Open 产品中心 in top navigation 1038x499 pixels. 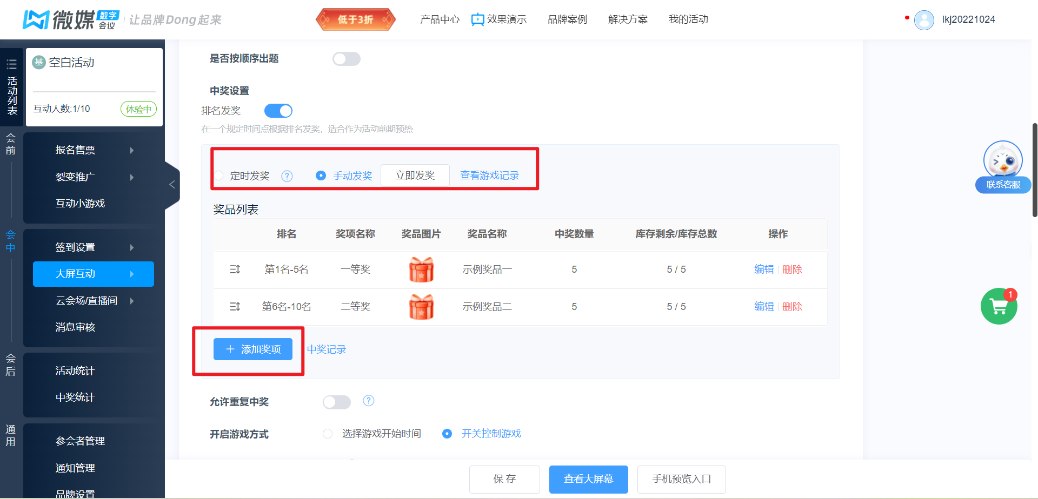(x=440, y=19)
